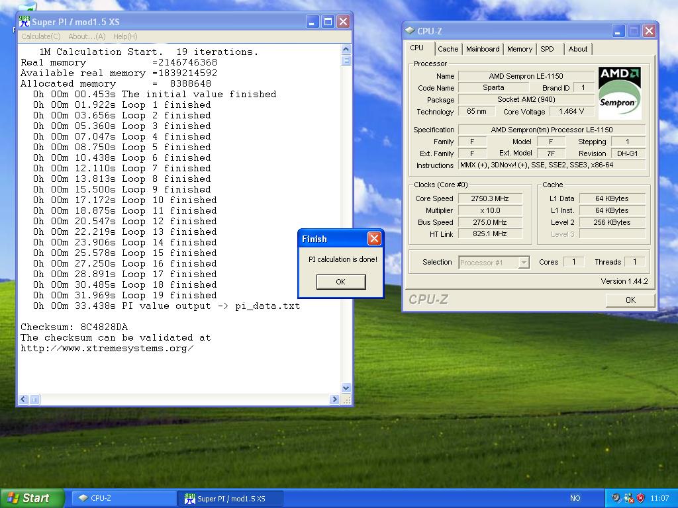Switch to the Cache tab in CPU-Z

(448, 49)
